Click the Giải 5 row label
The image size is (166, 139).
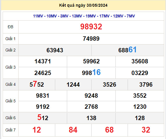tap(10, 101)
